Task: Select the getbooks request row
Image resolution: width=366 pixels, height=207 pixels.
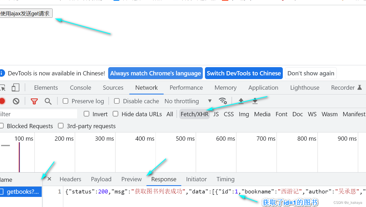Action: tap(21, 192)
